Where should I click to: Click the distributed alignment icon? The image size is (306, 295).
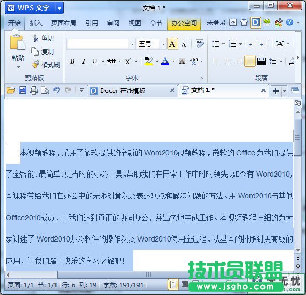(x=261, y=61)
